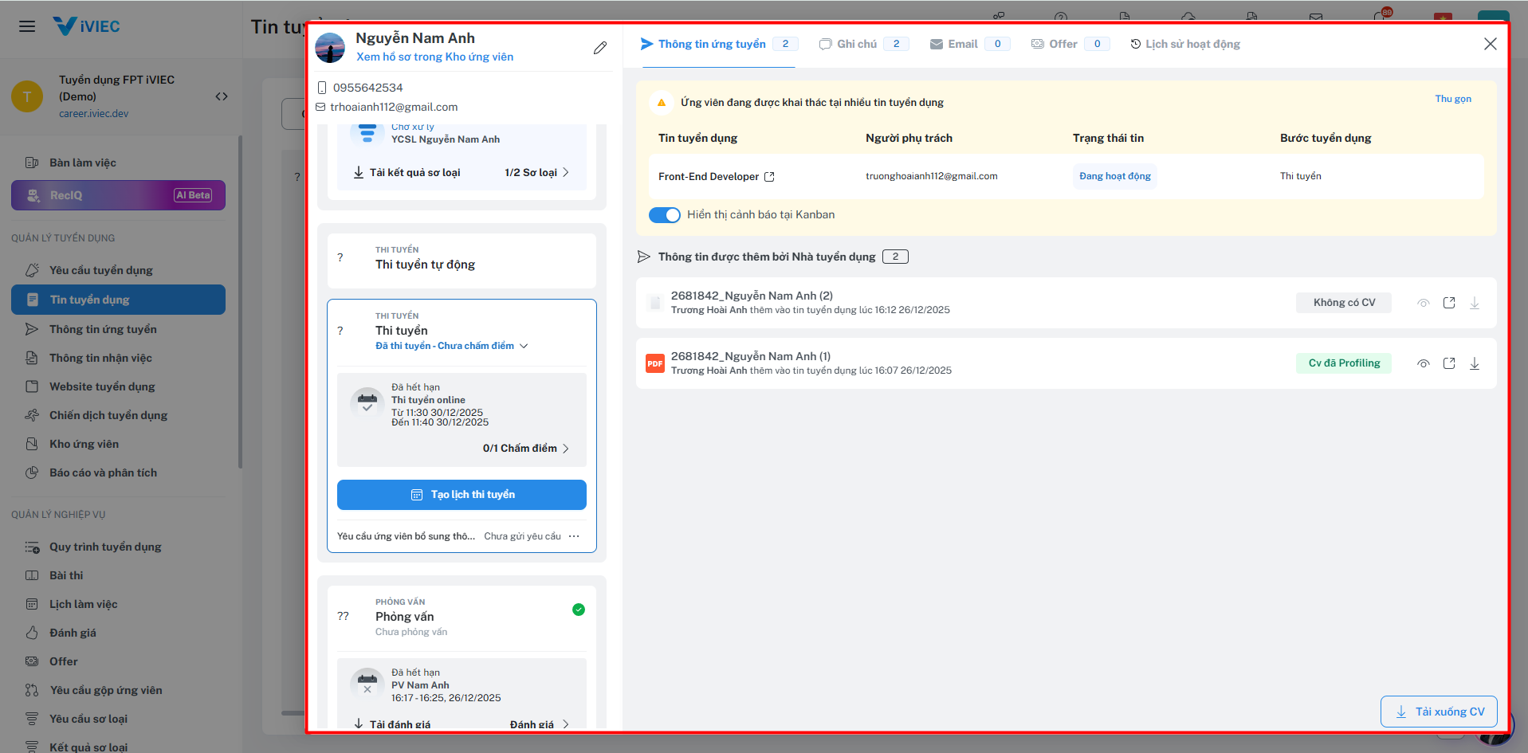
Task: Open RecIQ AI Beta in sidebar
Action: click(118, 195)
